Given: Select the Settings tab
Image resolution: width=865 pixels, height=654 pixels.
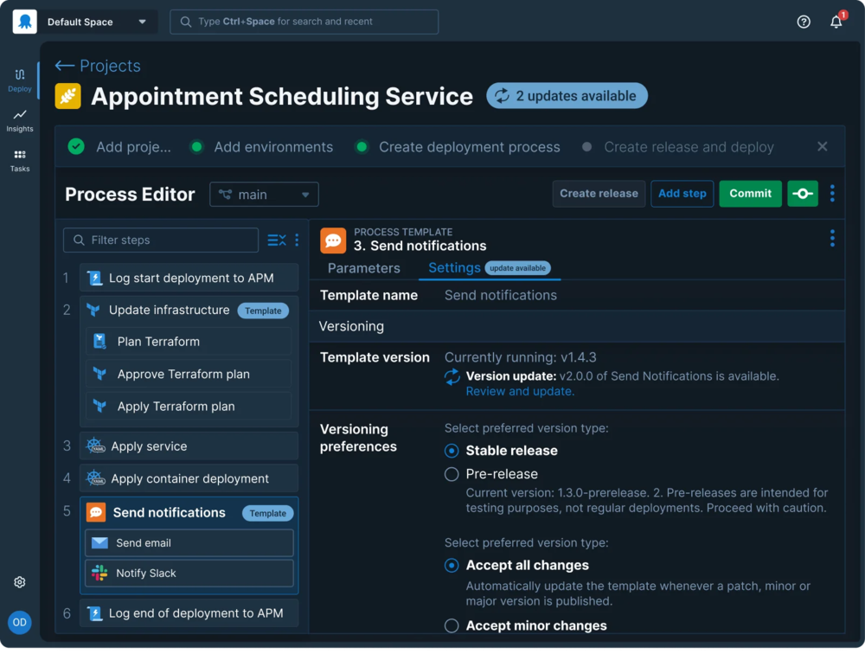Looking at the screenshot, I should 454,268.
